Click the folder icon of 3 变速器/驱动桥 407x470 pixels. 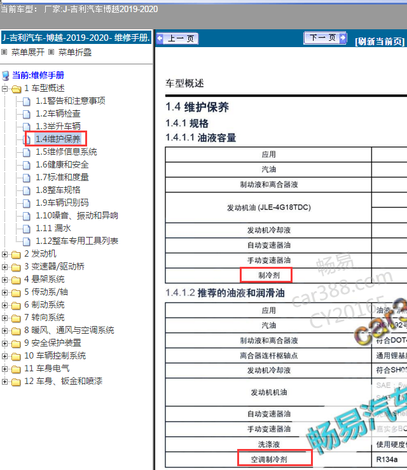click(x=16, y=267)
